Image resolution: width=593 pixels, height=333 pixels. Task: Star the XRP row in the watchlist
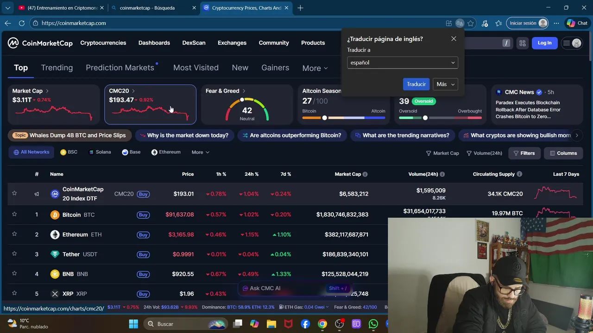(14, 293)
